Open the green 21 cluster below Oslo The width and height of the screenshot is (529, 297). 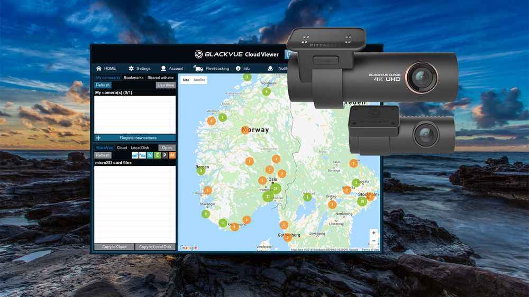[x=268, y=197]
